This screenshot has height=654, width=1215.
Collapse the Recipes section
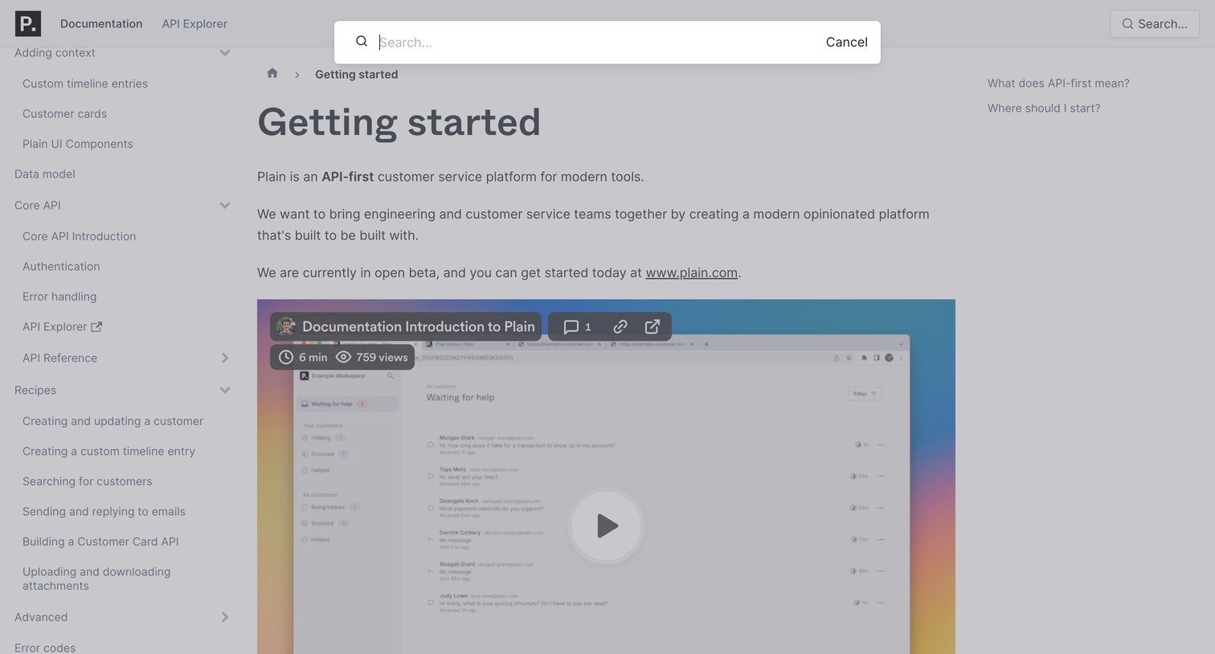coord(225,390)
